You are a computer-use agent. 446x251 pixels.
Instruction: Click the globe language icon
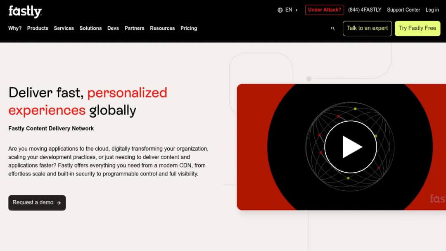click(x=280, y=10)
